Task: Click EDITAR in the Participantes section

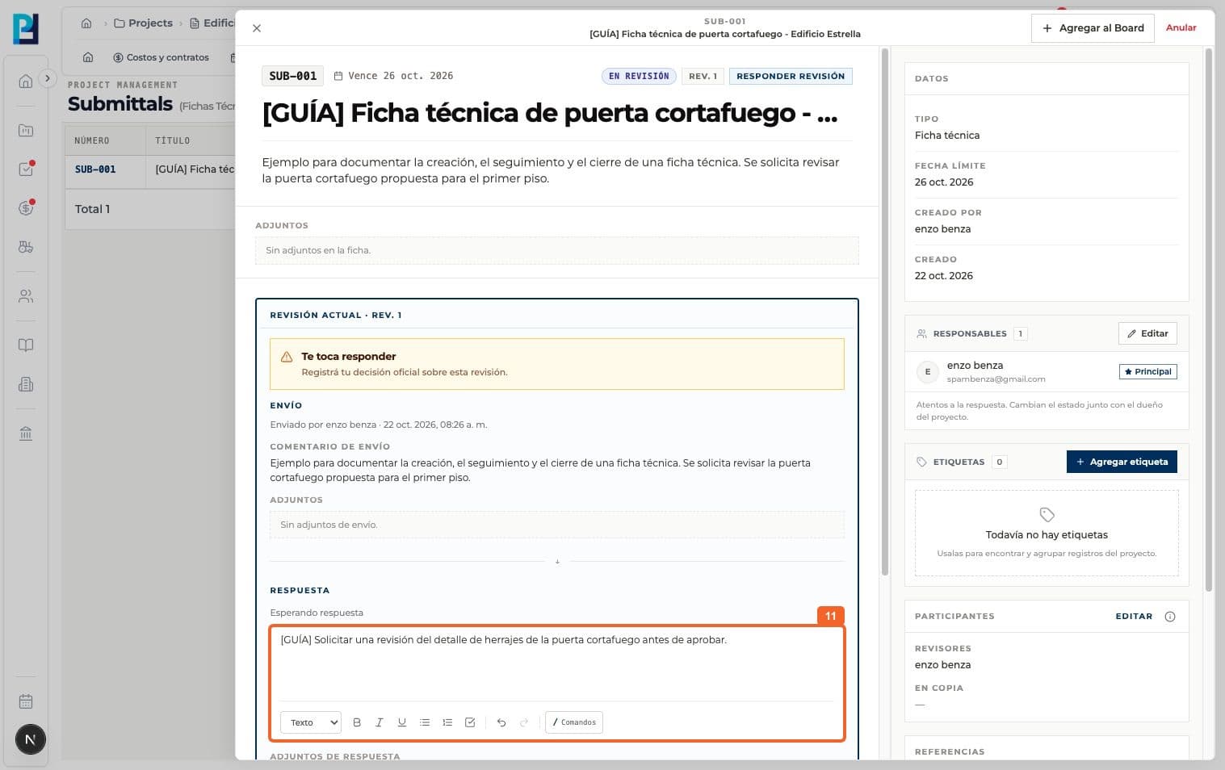Action: pos(1134,616)
